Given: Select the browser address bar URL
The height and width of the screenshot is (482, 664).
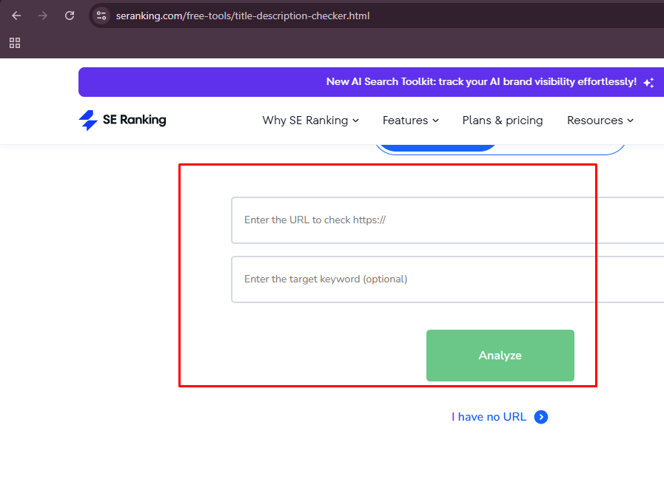Looking at the screenshot, I should tap(243, 16).
